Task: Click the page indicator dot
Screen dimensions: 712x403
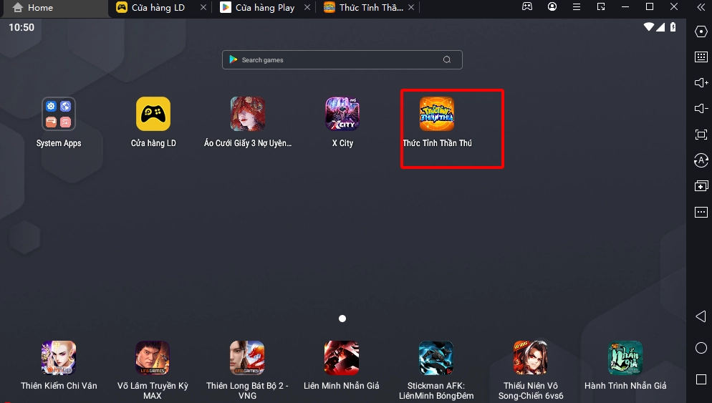Action: point(342,319)
